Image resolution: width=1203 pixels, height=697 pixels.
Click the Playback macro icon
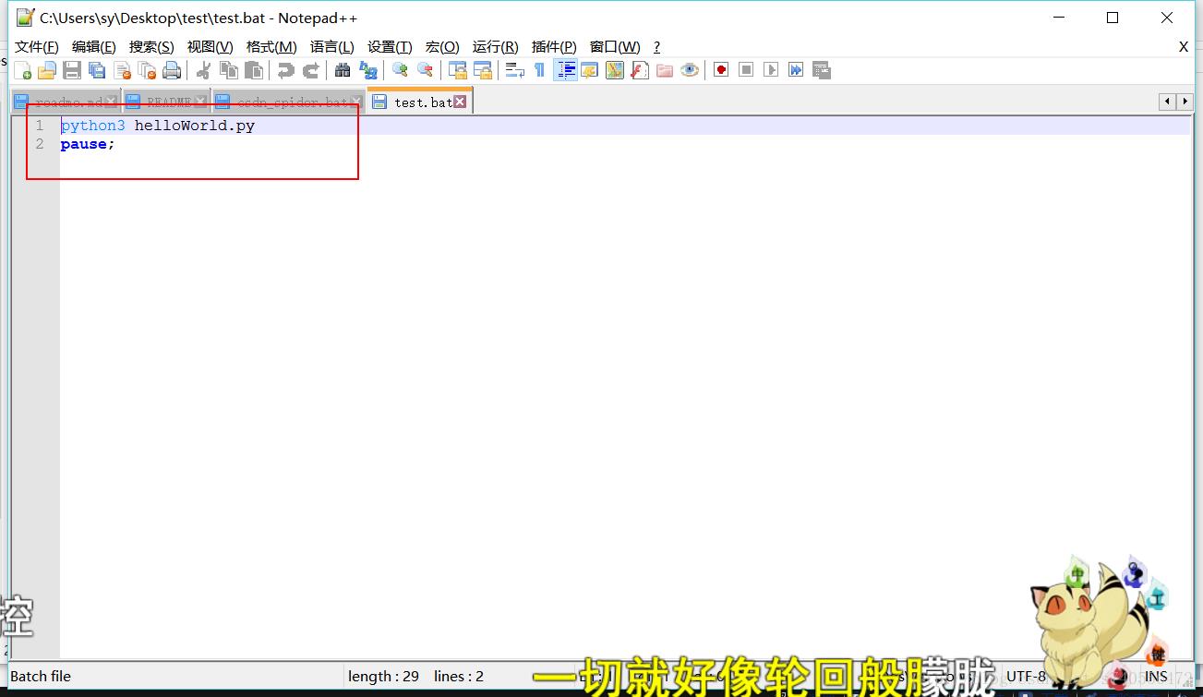[x=771, y=70]
